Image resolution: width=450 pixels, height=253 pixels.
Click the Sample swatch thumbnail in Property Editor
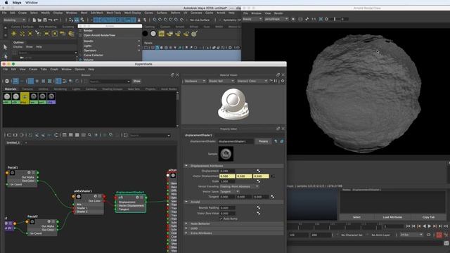226,154
